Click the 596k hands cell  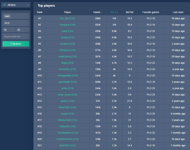[x=98, y=18]
